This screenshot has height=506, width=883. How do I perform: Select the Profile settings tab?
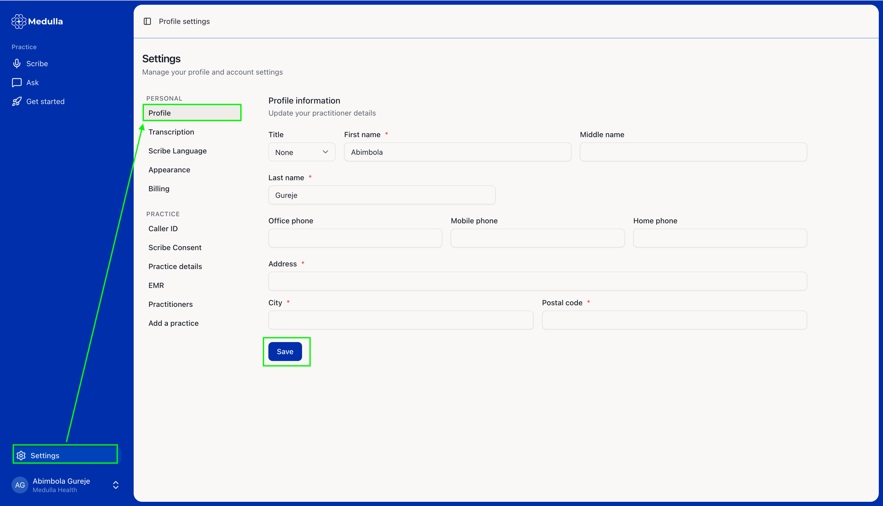click(192, 113)
